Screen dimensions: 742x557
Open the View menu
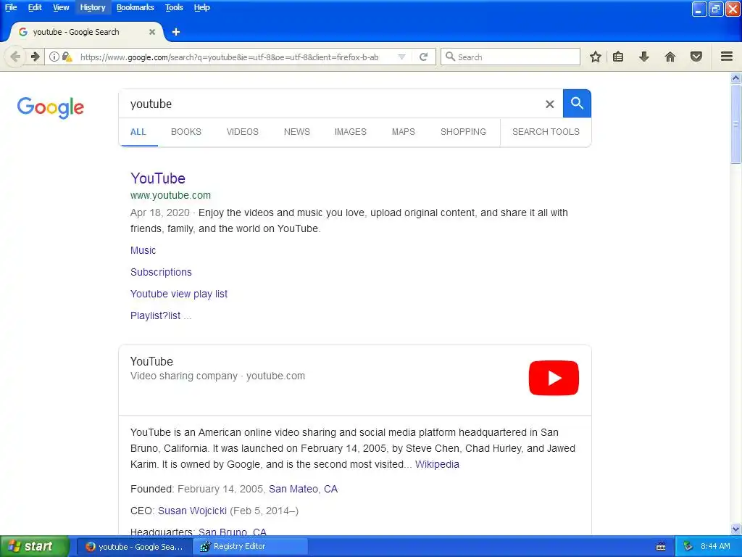coord(61,7)
